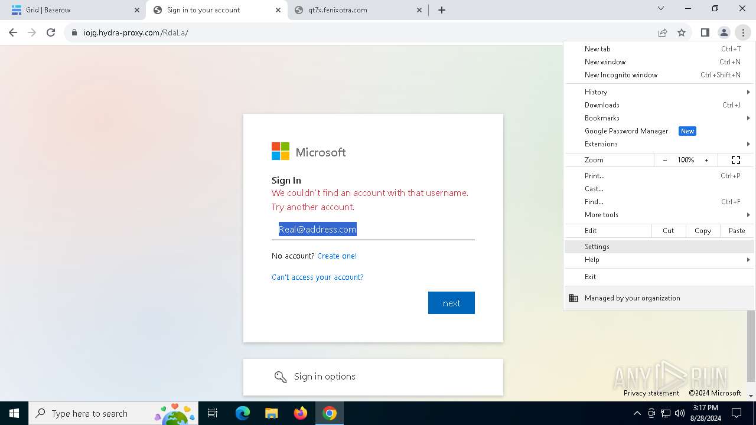Click the browser forward arrow
The width and height of the screenshot is (756, 425).
point(32,32)
